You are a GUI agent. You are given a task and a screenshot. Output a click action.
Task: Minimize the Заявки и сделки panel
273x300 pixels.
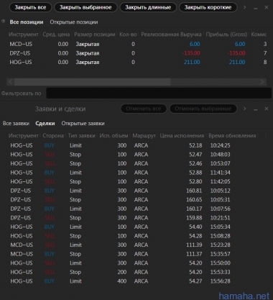coord(256,109)
